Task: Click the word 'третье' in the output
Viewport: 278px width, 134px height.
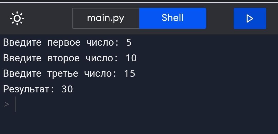Action: (x=63, y=74)
